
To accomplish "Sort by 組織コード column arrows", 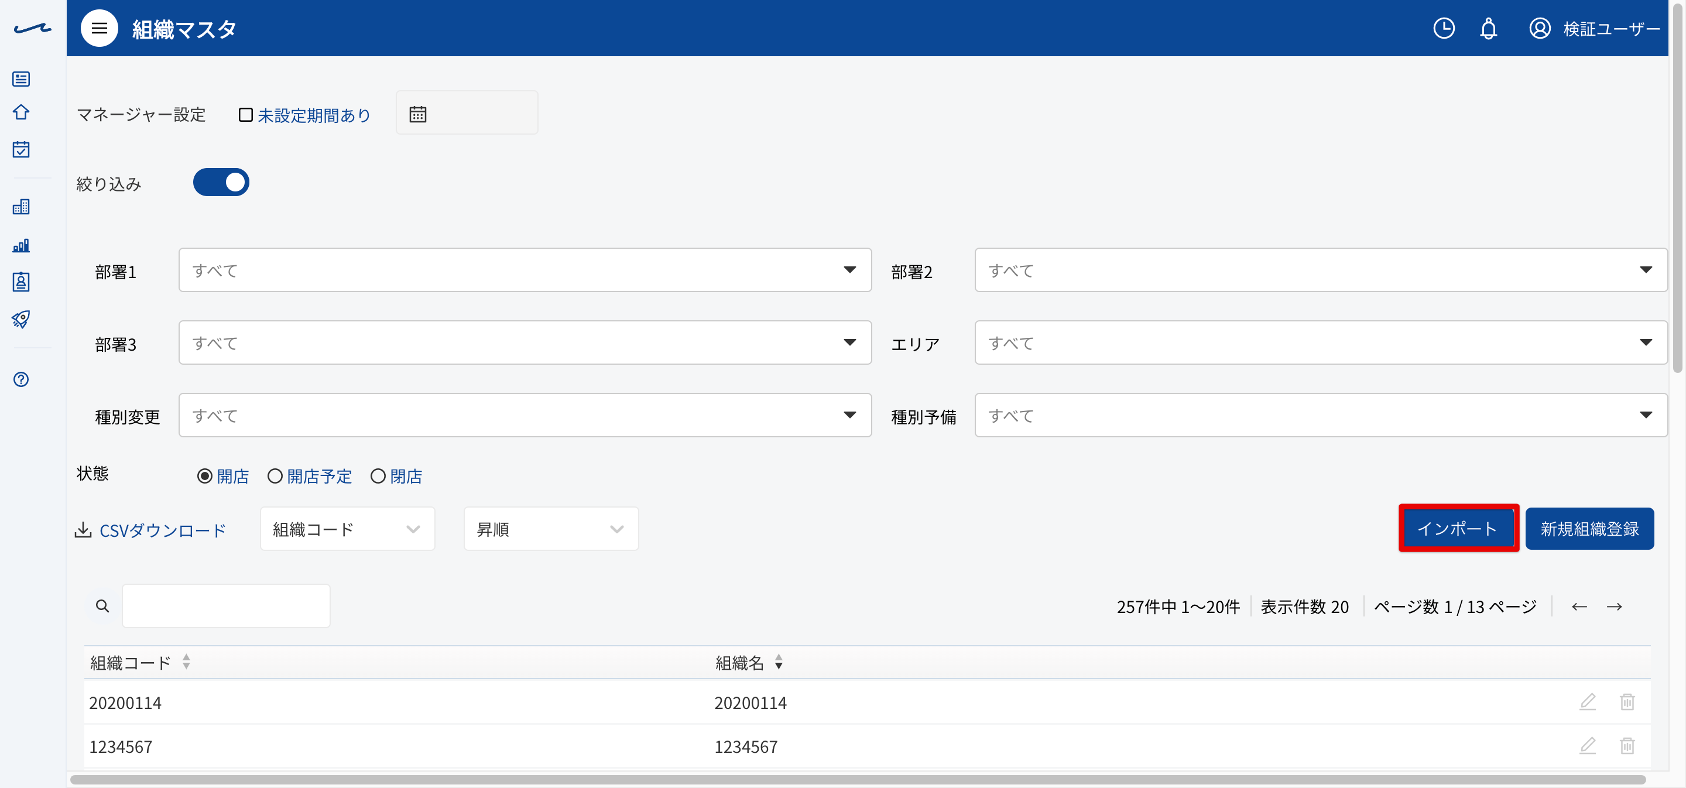I will coord(187,662).
